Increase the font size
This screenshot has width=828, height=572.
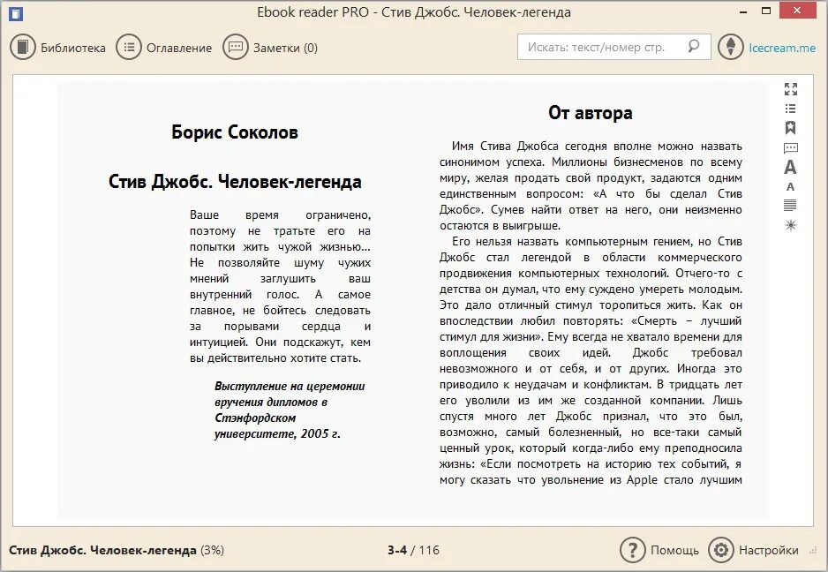791,167
